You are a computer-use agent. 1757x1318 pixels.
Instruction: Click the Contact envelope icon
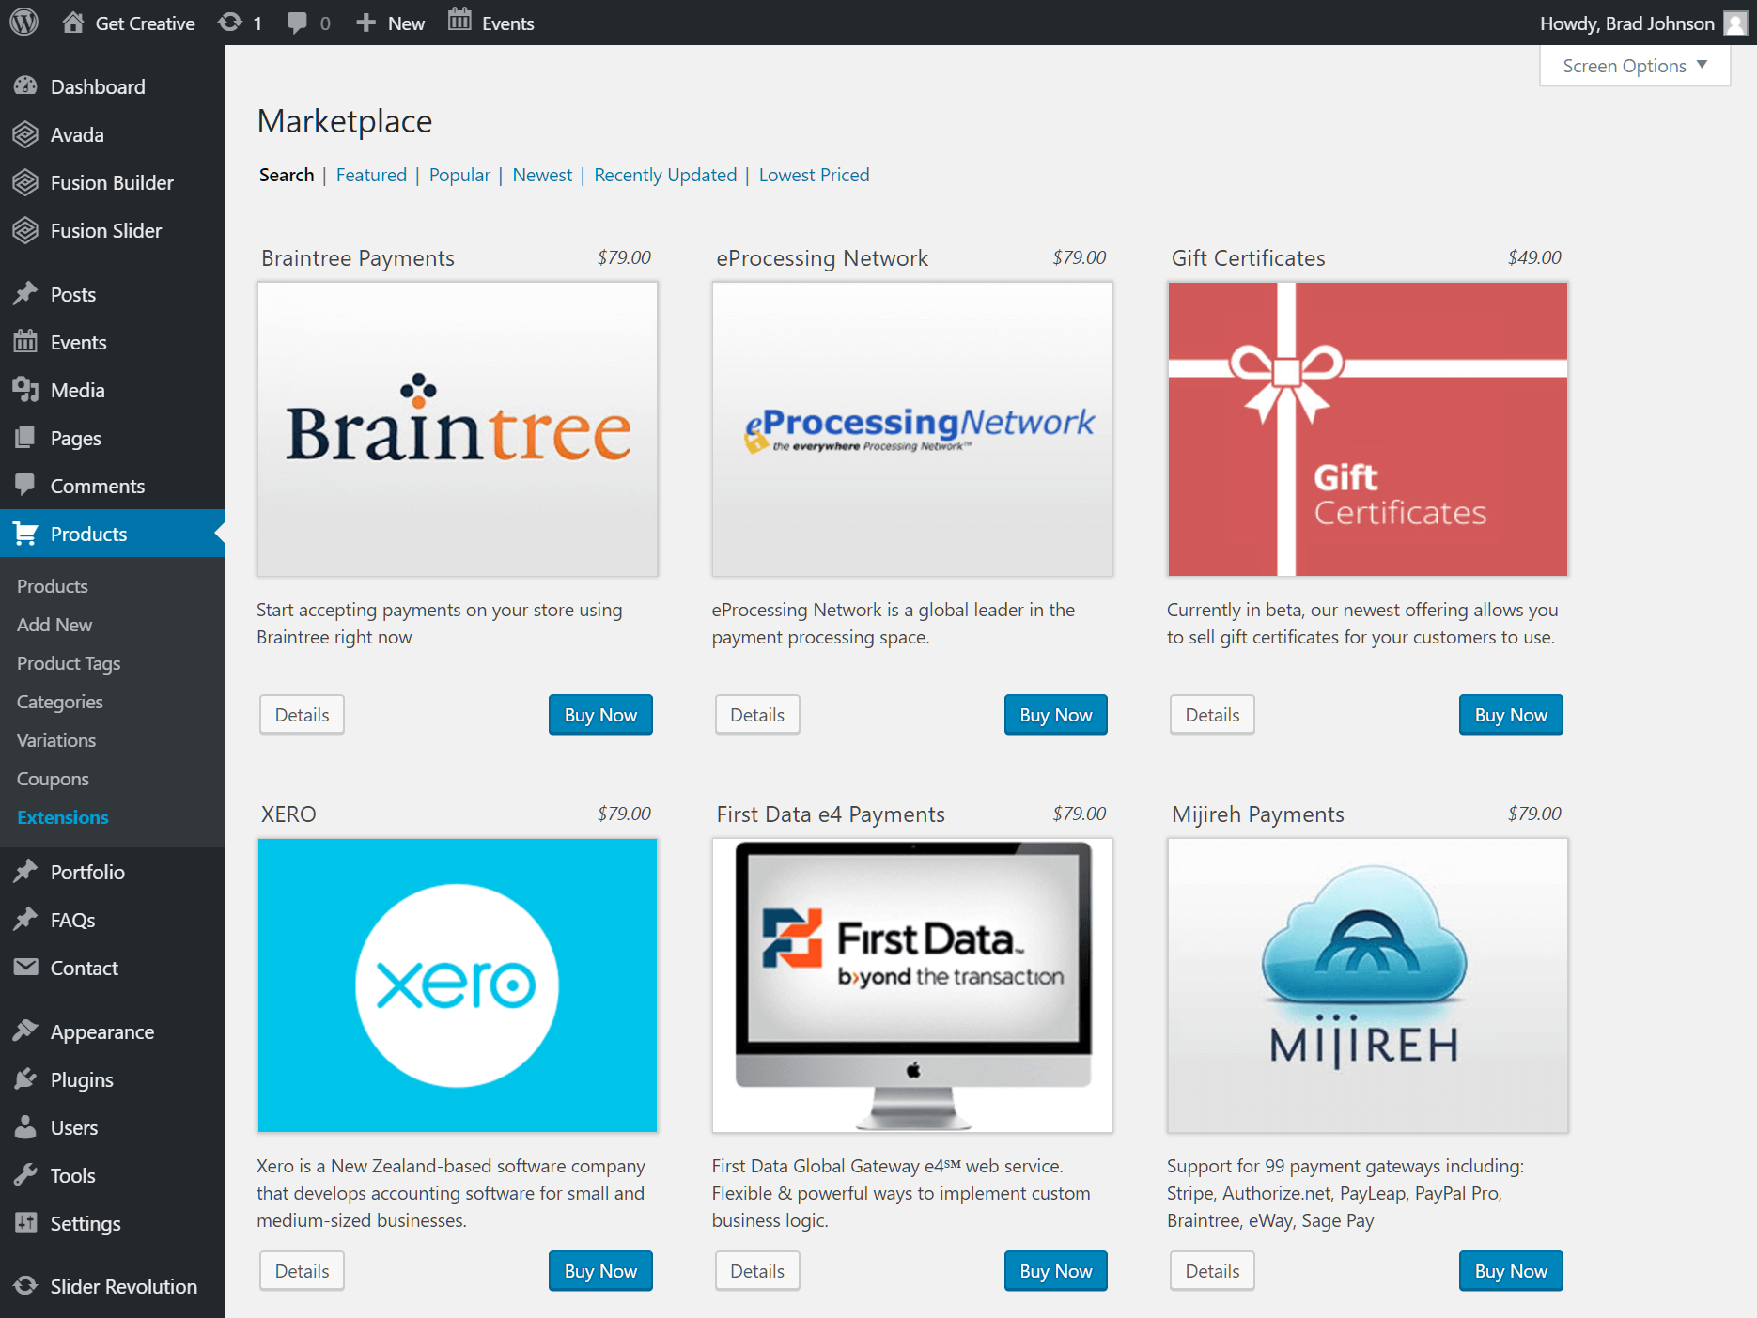25,967
